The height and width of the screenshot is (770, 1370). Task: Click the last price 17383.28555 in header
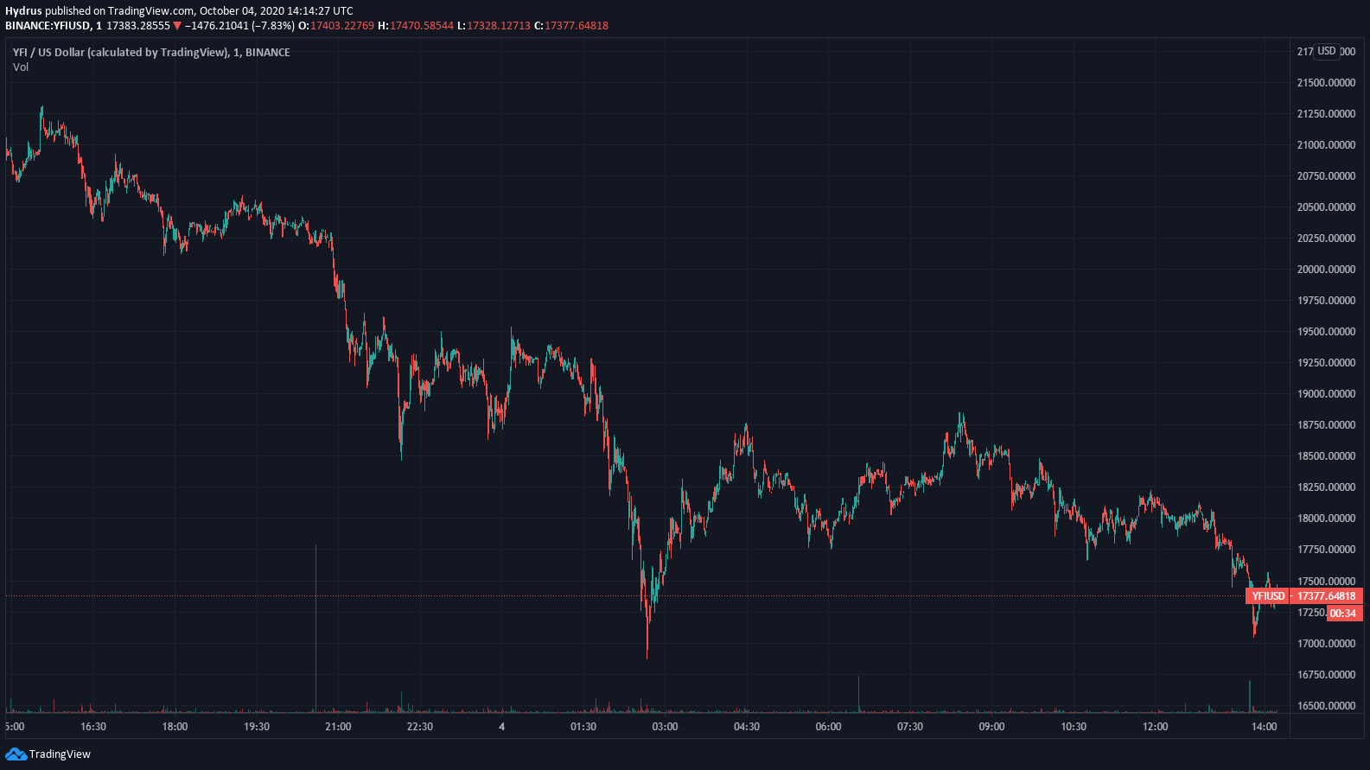tap(138, 26)
